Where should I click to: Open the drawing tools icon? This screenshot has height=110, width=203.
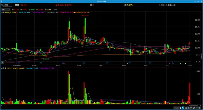[188, 108]
